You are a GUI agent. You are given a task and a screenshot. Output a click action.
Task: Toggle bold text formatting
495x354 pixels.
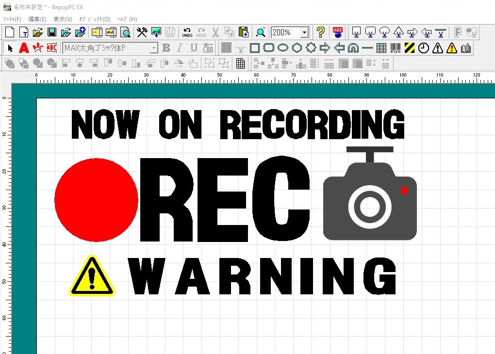[x=166, y=48]
